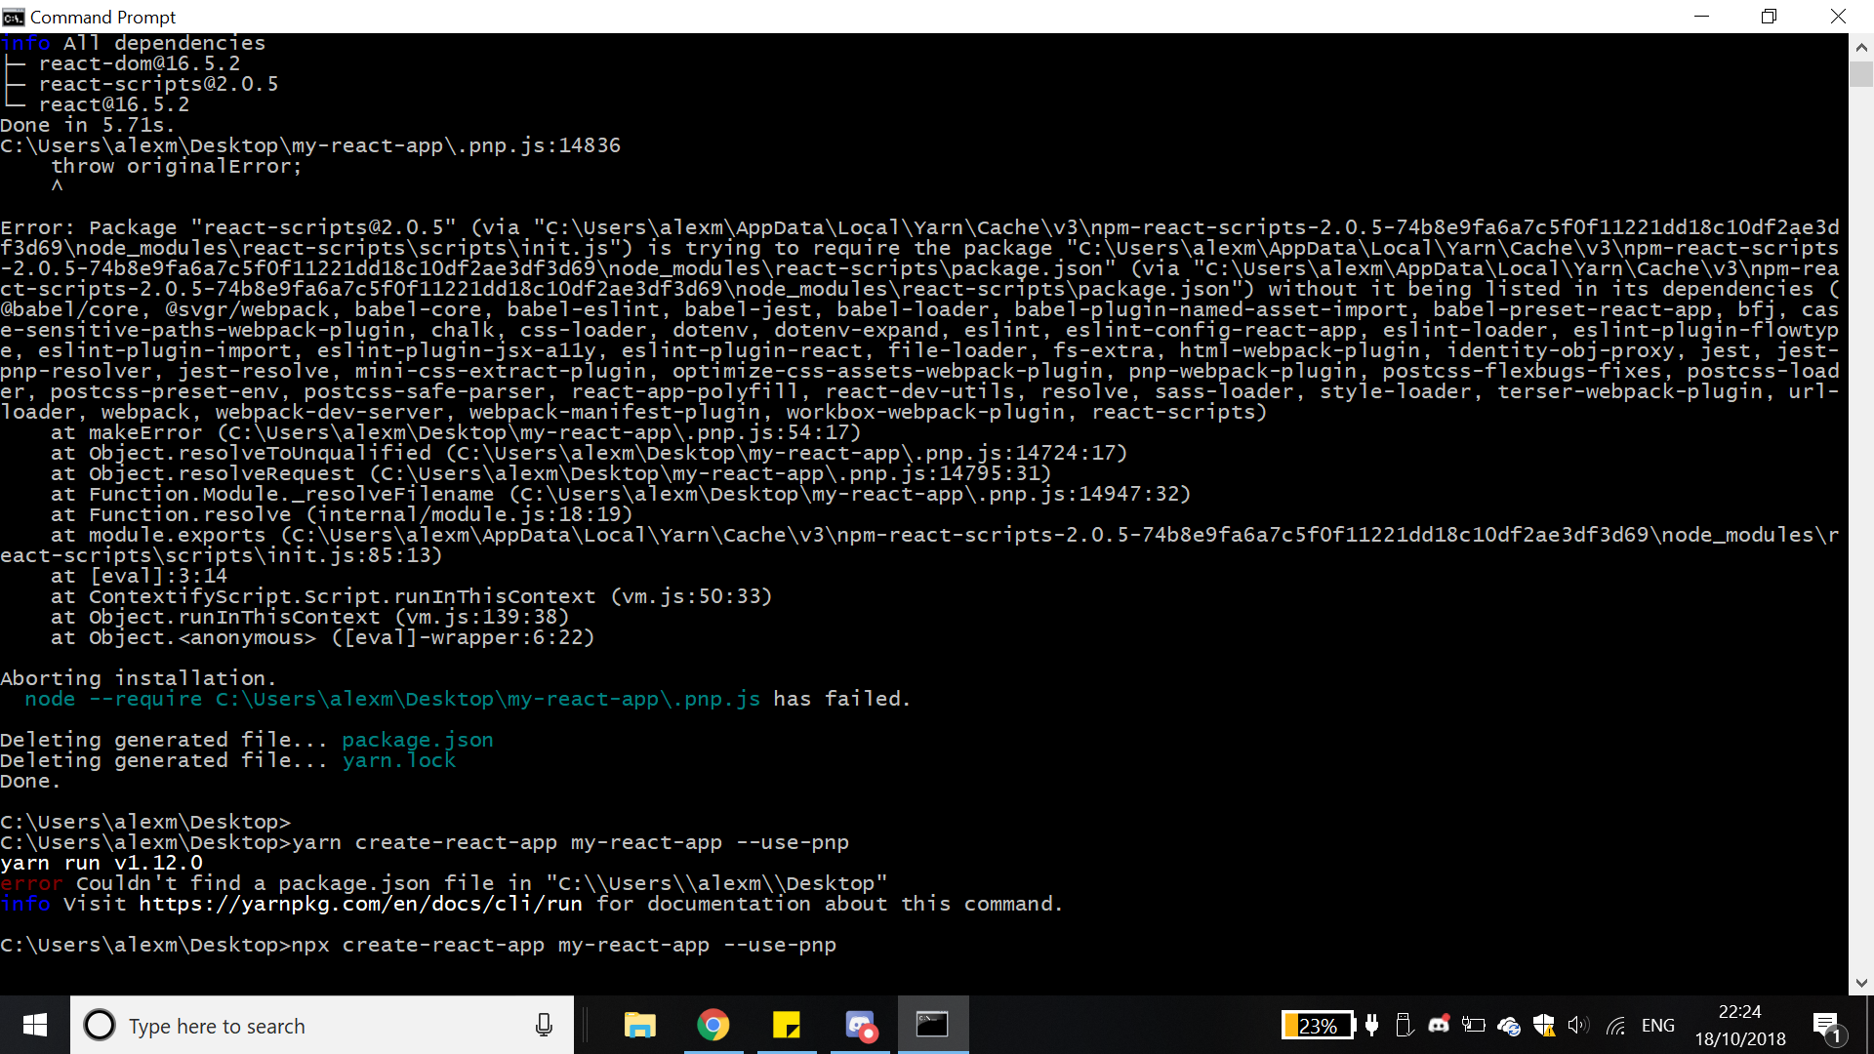Click the 'yarn.lock' text
This screenshot has height=1054, width=1874.
click(x=399, y=760)
